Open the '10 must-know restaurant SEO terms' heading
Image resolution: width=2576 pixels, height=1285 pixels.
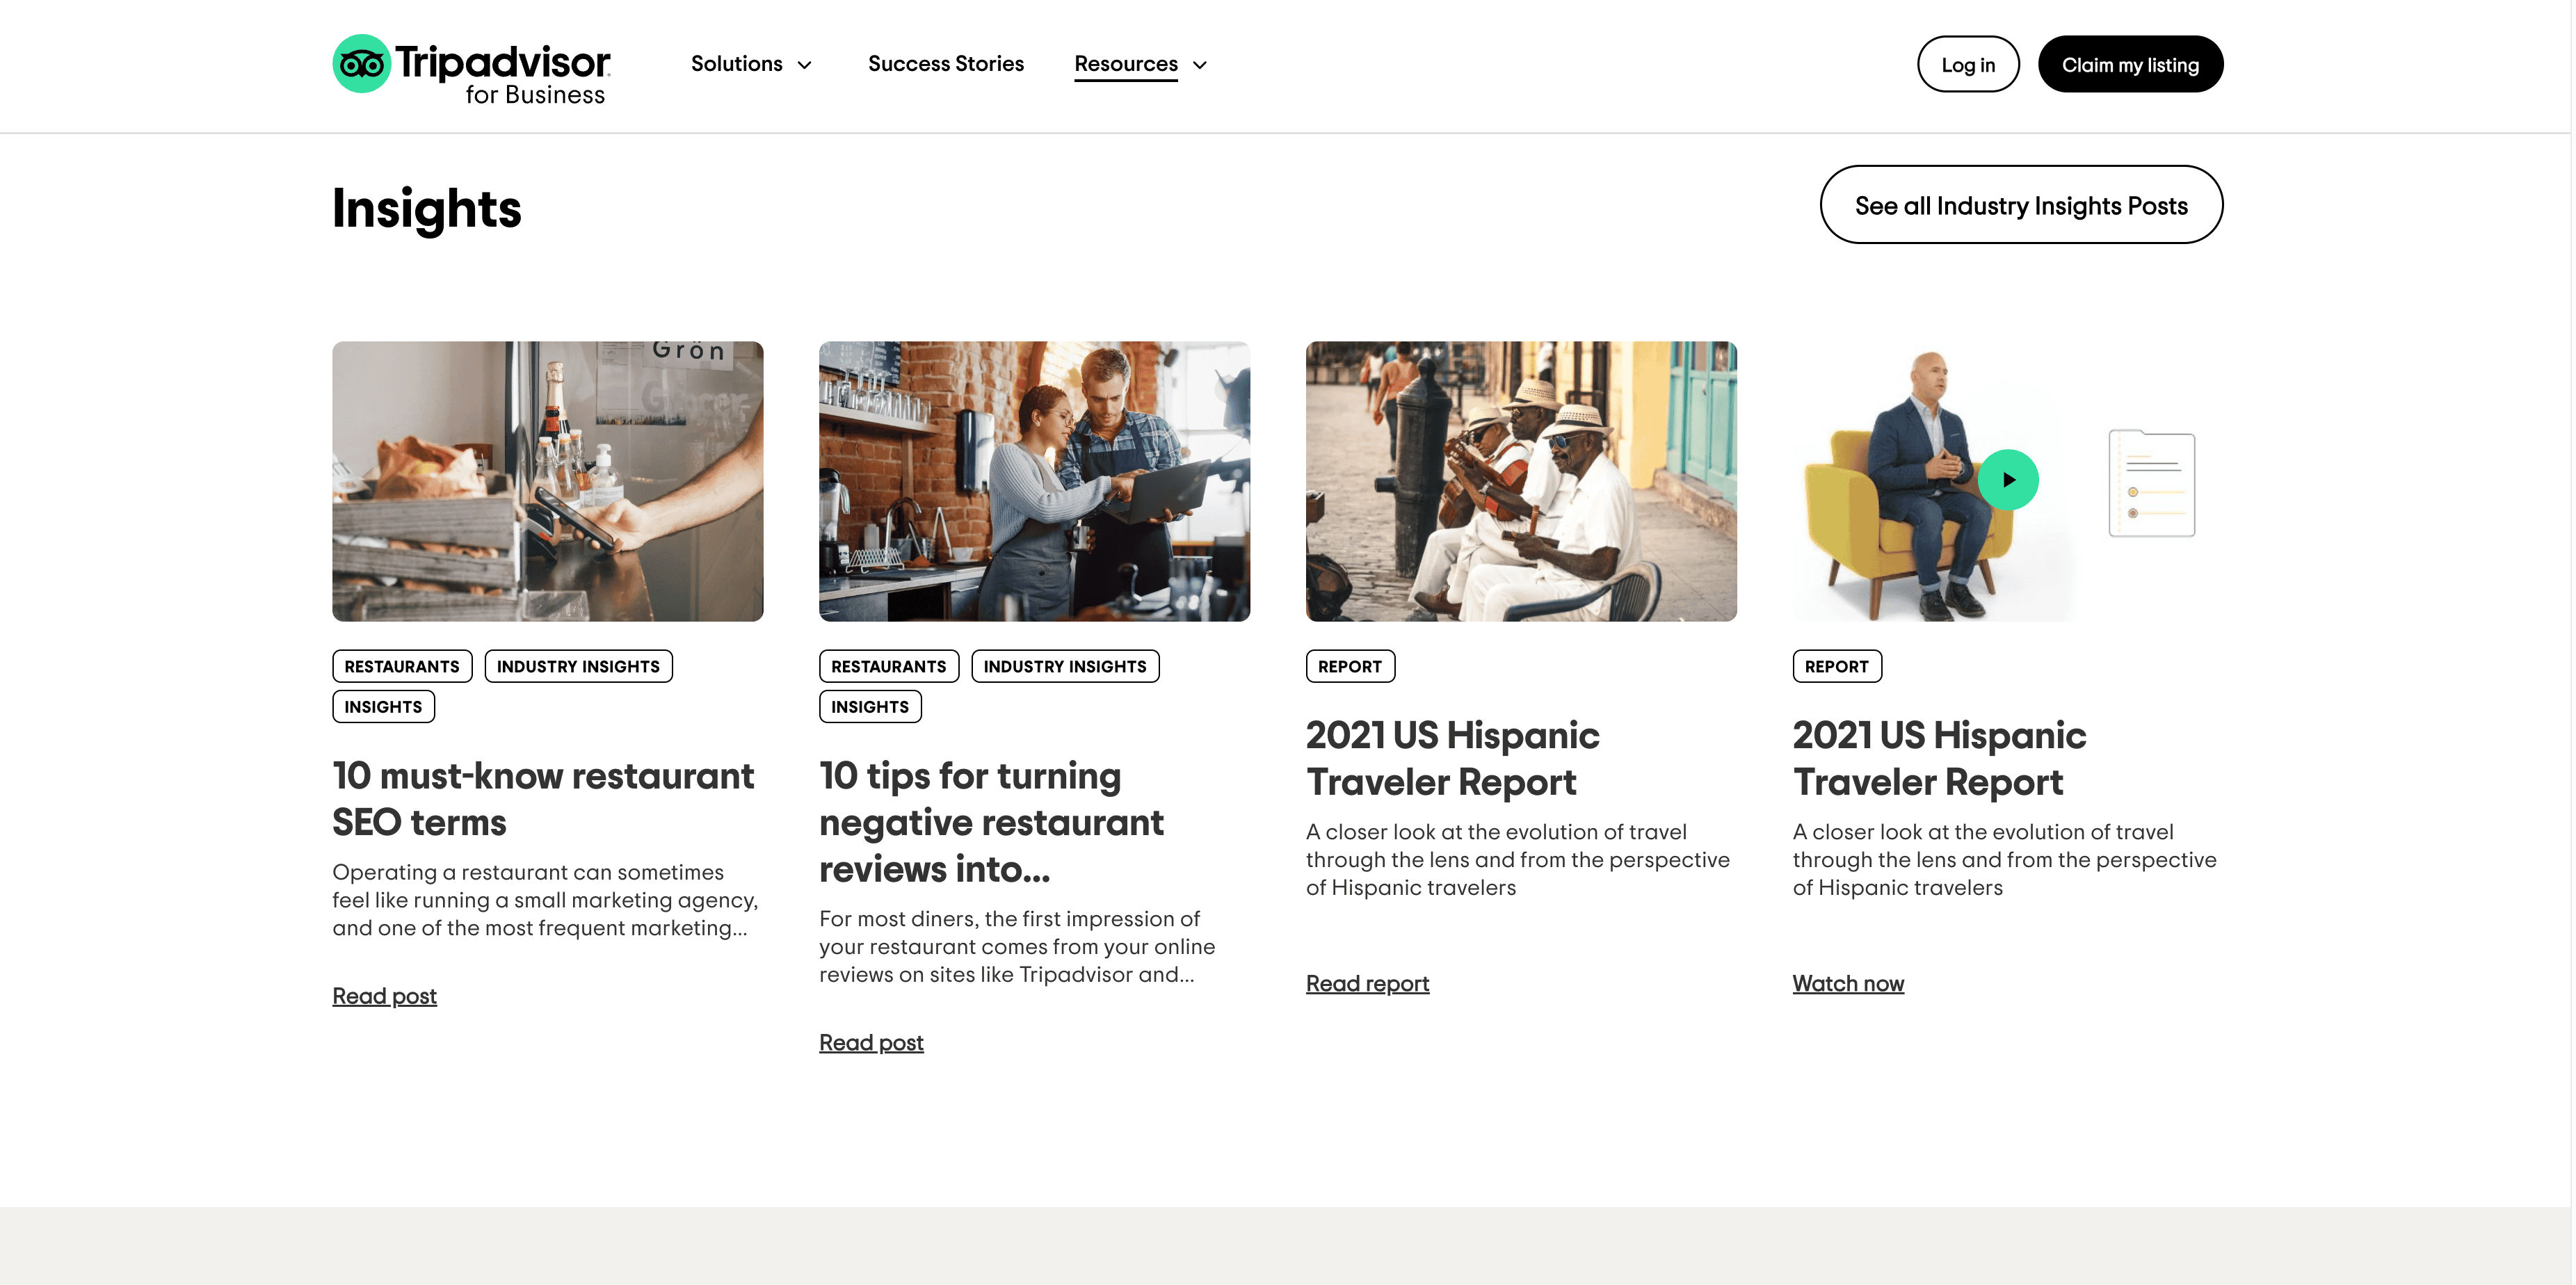point(543,799)
